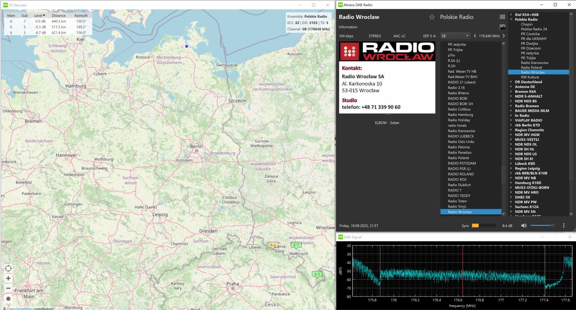Center map using the crosshair locate icon
Image resolution: width=576 pixels, height=310 pixels.
tap(8, 268)
